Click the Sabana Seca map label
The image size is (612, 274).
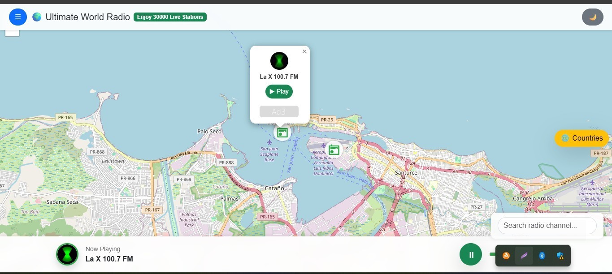62,202
